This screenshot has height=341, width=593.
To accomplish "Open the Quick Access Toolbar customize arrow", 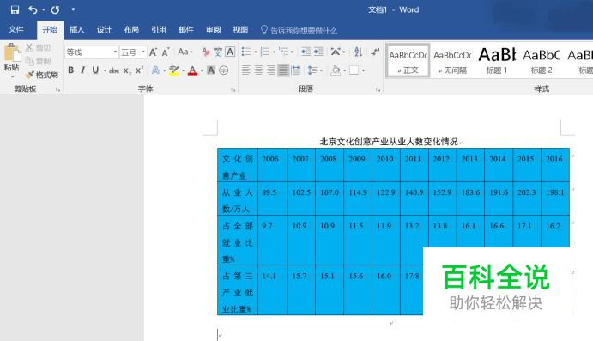I will (73, 9).
